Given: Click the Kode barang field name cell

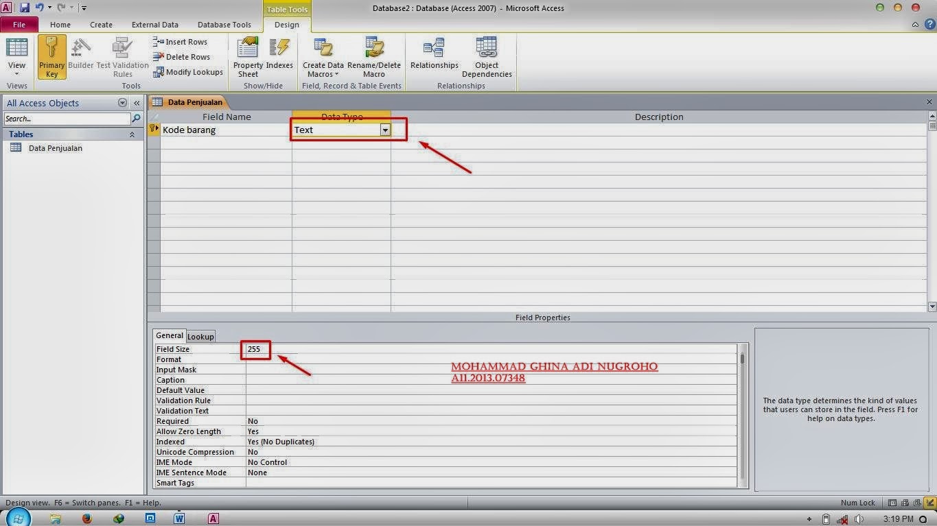Looking at the screenshot, I should tap(226, 130).
